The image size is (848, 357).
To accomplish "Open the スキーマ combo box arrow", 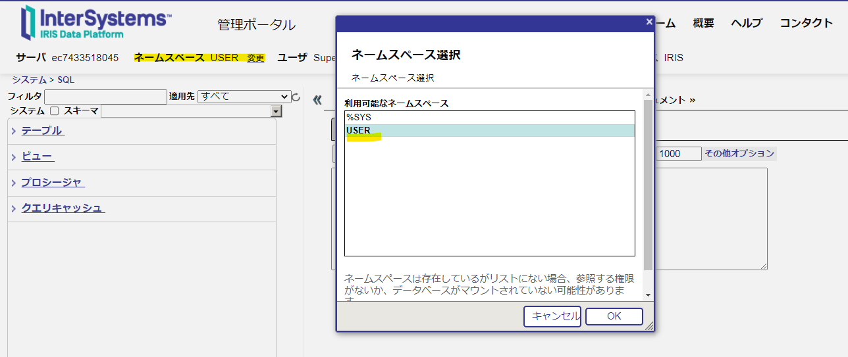I will click(276, 112).
